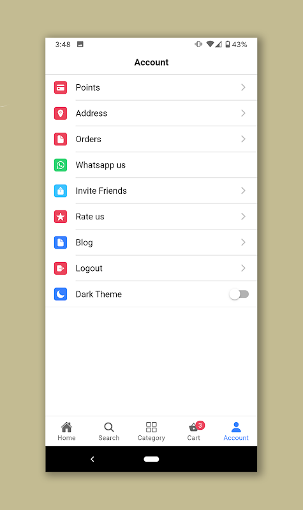The width and height of the screenshot is (303, 510).
Task: Tap the red Logout icon
Action: pyautogui.click(x=61, y=268)
